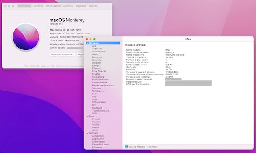Open the Risorse tab
Screen dimensions: 256x153
(93, 6)
